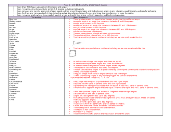
Task: Click the vocabulary word 'Measurement'
Action: click(x=15, y=21)
